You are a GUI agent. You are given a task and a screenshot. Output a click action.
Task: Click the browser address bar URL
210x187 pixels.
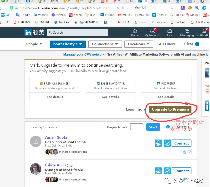[66, 8]
